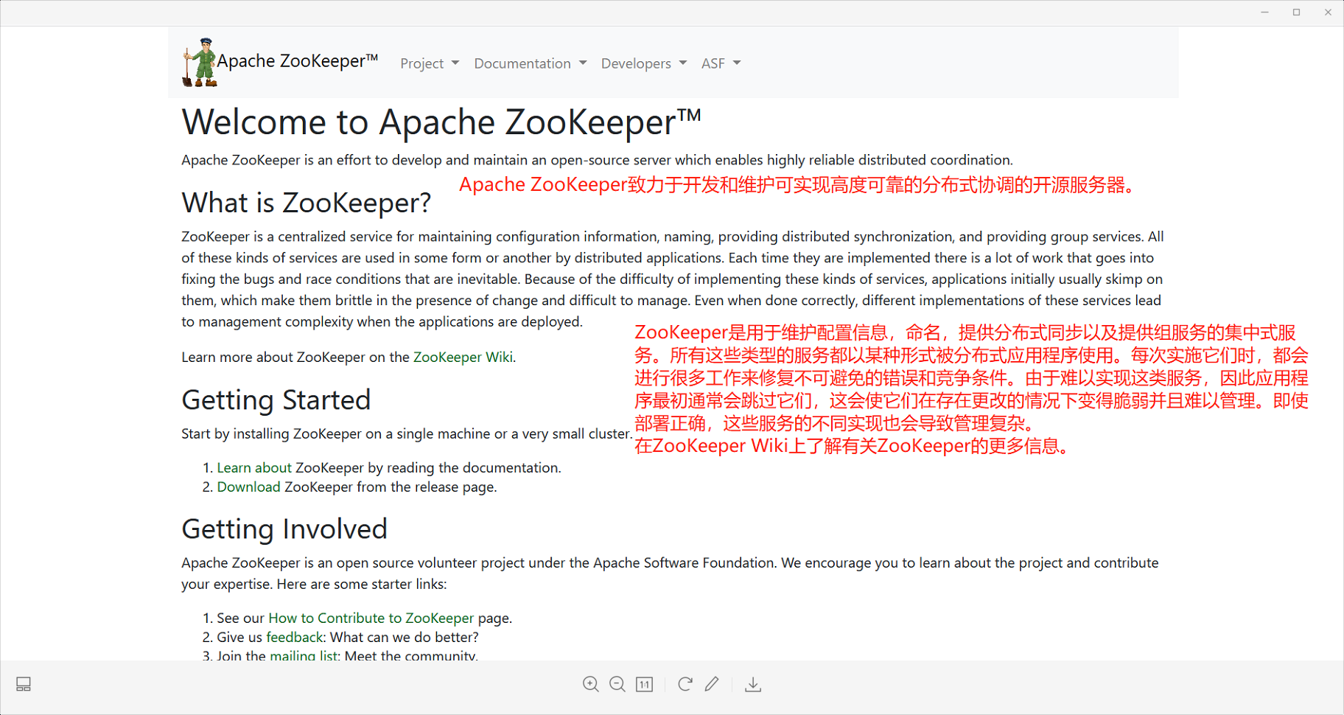This screenshot has width=1344, height=715.
Task: Click the What is ZooKeeper? heading
Action: (307, 203)
